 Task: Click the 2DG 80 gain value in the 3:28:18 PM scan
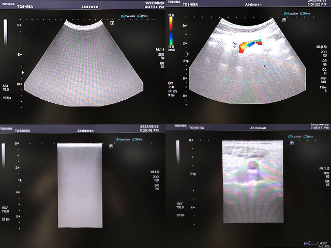[x=326, y=175]
